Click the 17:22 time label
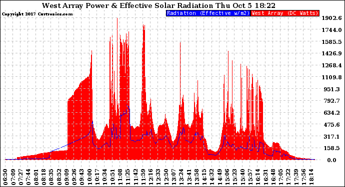This screenshot has height=187, width=345. (289, 177)
